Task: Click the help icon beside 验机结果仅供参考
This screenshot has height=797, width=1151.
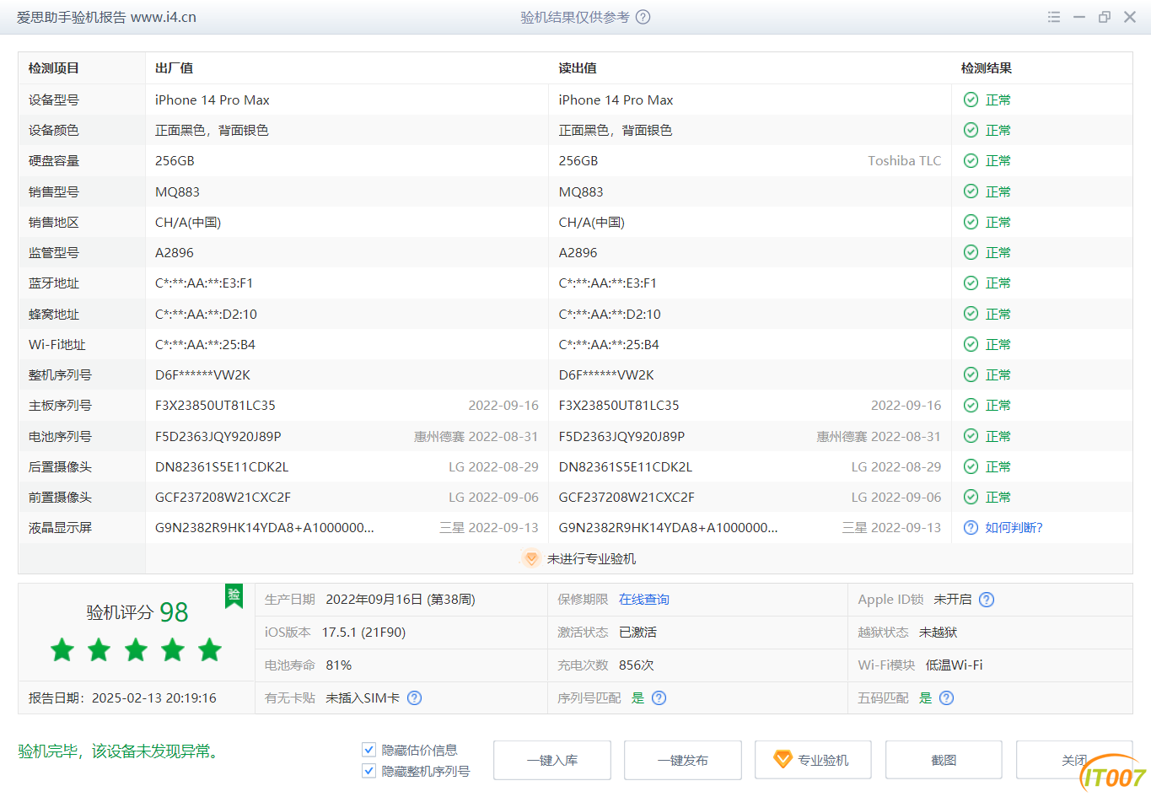Action: pyautogui.click(x=643, y=17)
